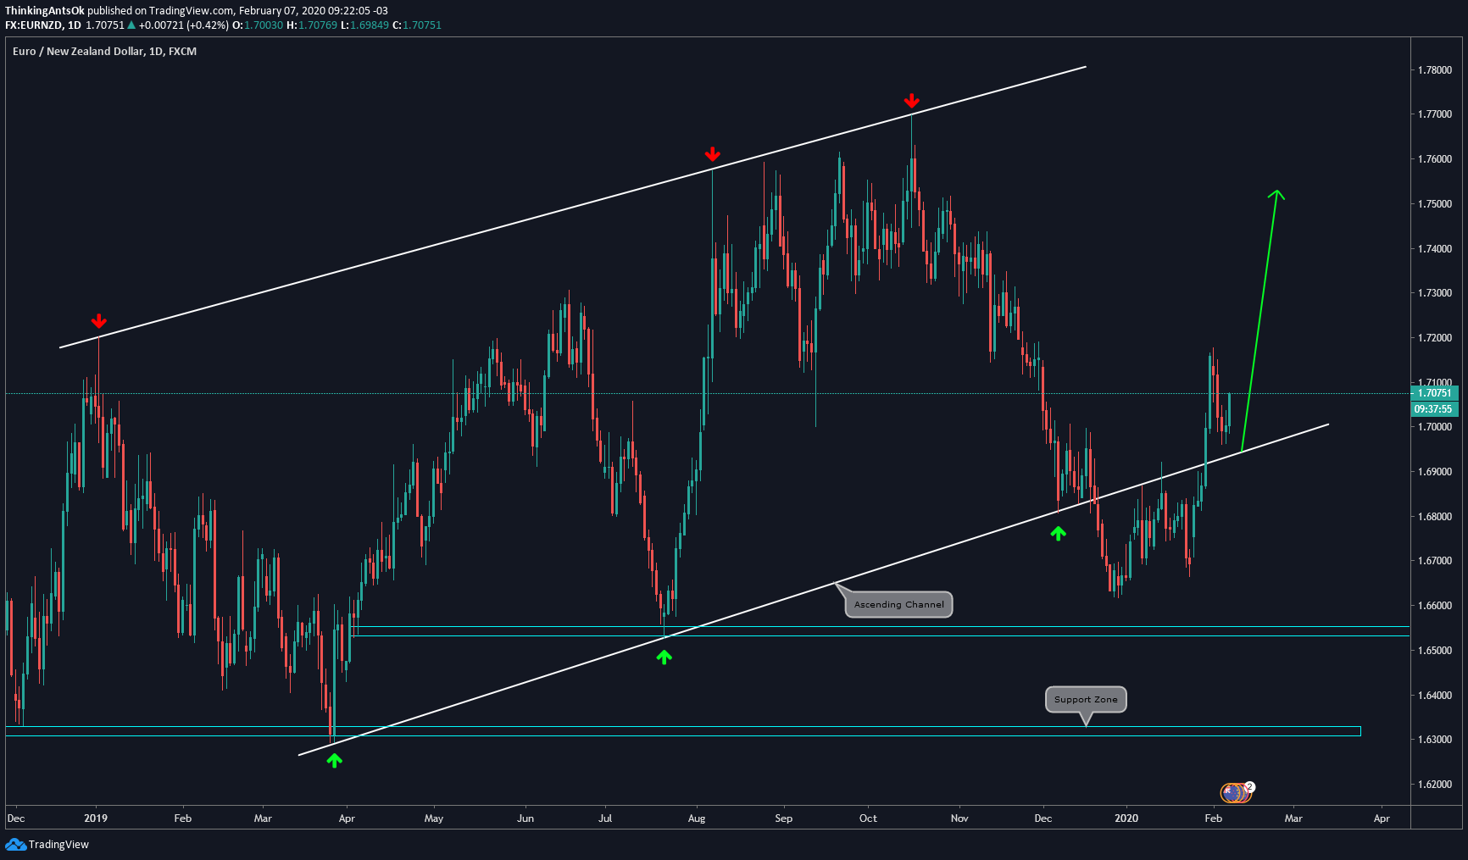Click the low value 1.69849 in the header
Image resolution: width=1468 pixels, height=860 pixels.
click(370, 25)
